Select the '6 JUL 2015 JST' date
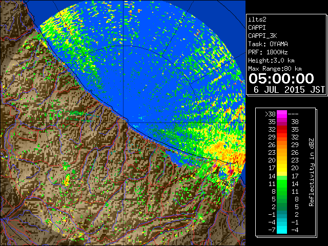 pyautogui.click(x=289, y=90)
